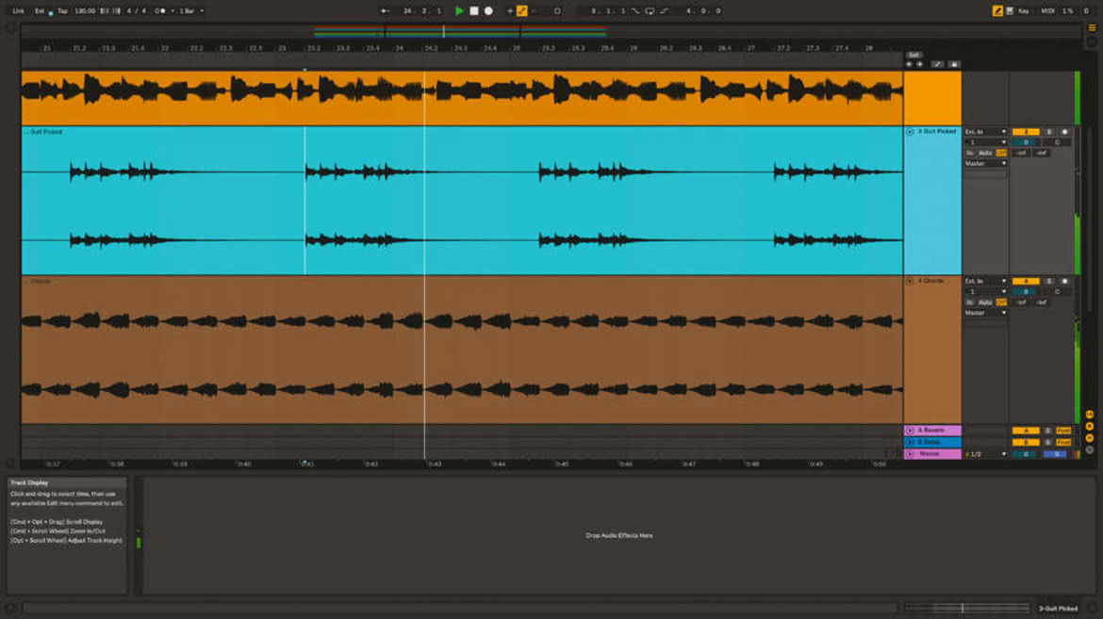The image size is (1103, 619).
Task: Open the arrangement view selector icon
Action: 1092,28
